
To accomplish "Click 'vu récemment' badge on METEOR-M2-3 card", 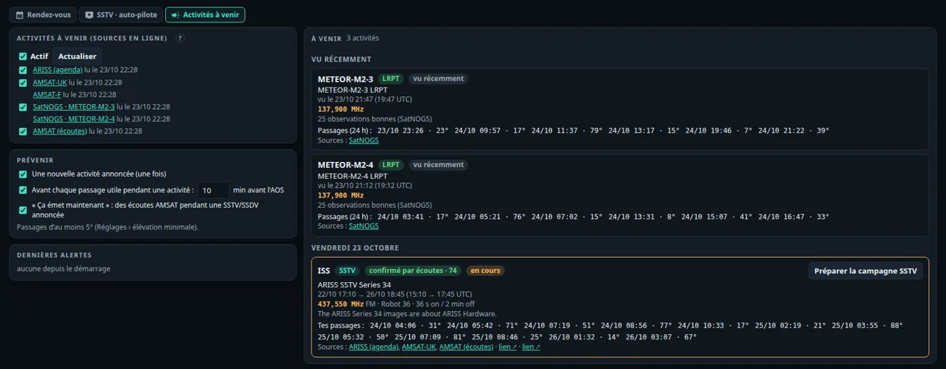I will click(438, 79).
